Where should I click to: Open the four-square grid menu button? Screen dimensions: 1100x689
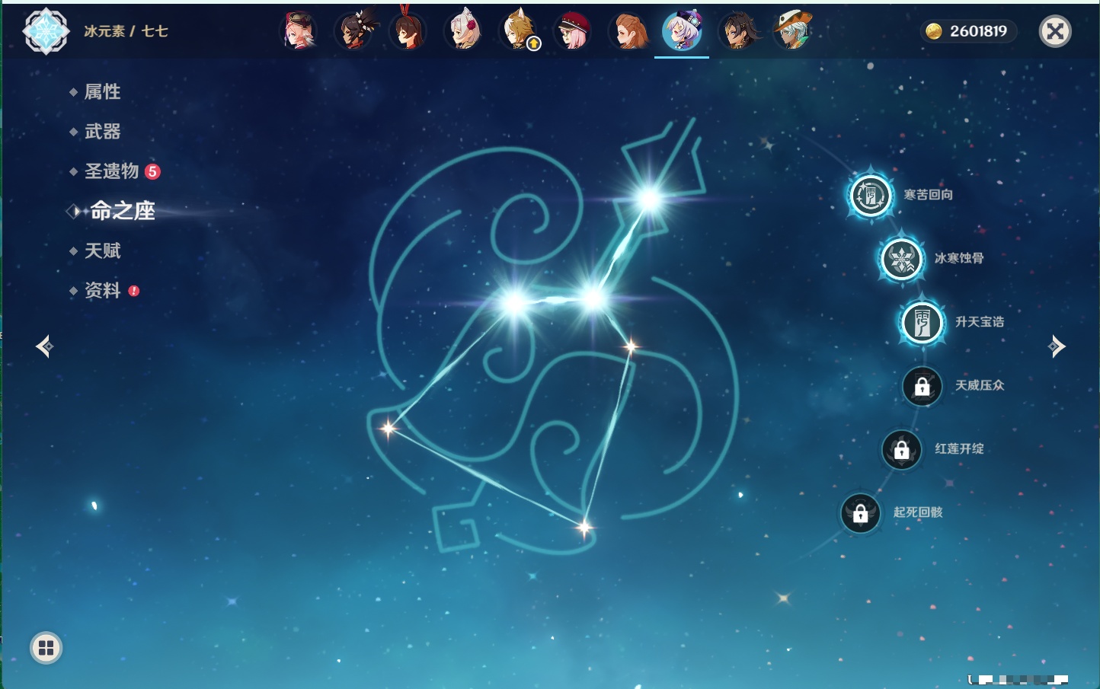[x=46, y=648]
